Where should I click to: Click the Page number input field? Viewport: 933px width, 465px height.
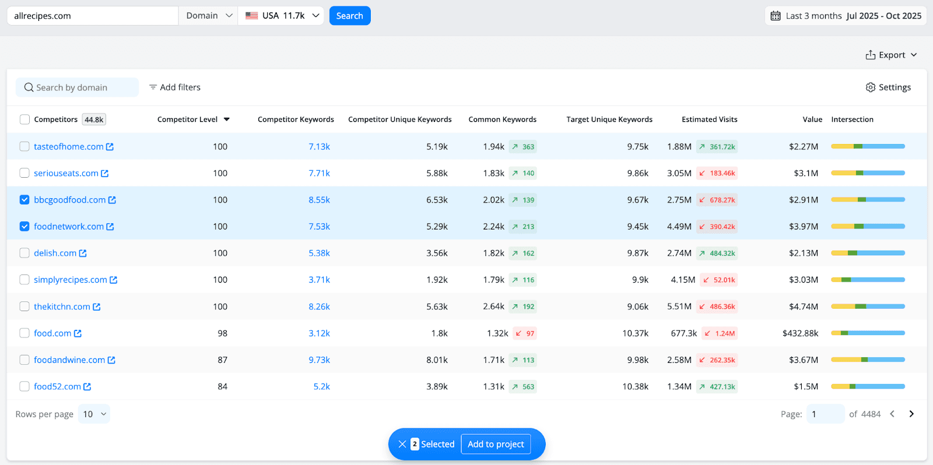(x=826, y=414)
